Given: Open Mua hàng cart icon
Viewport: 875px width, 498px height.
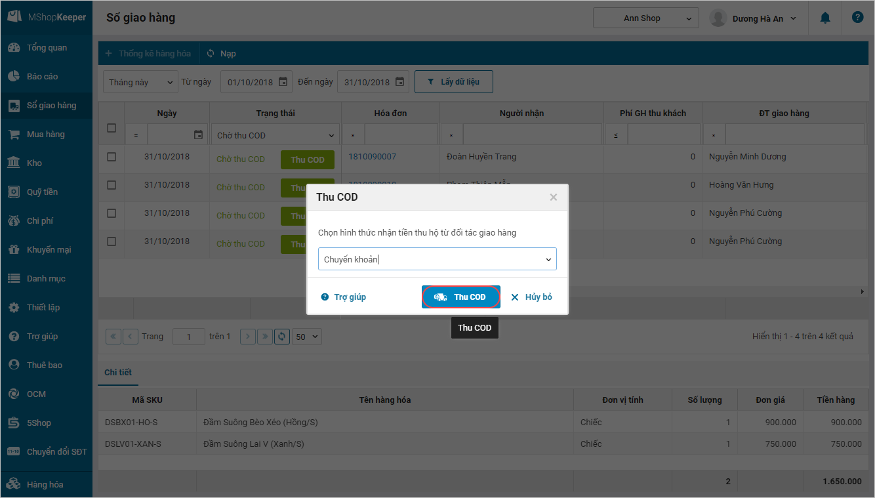Looking at the screenshot, I should pyautogui.click(x=13, y=135).
